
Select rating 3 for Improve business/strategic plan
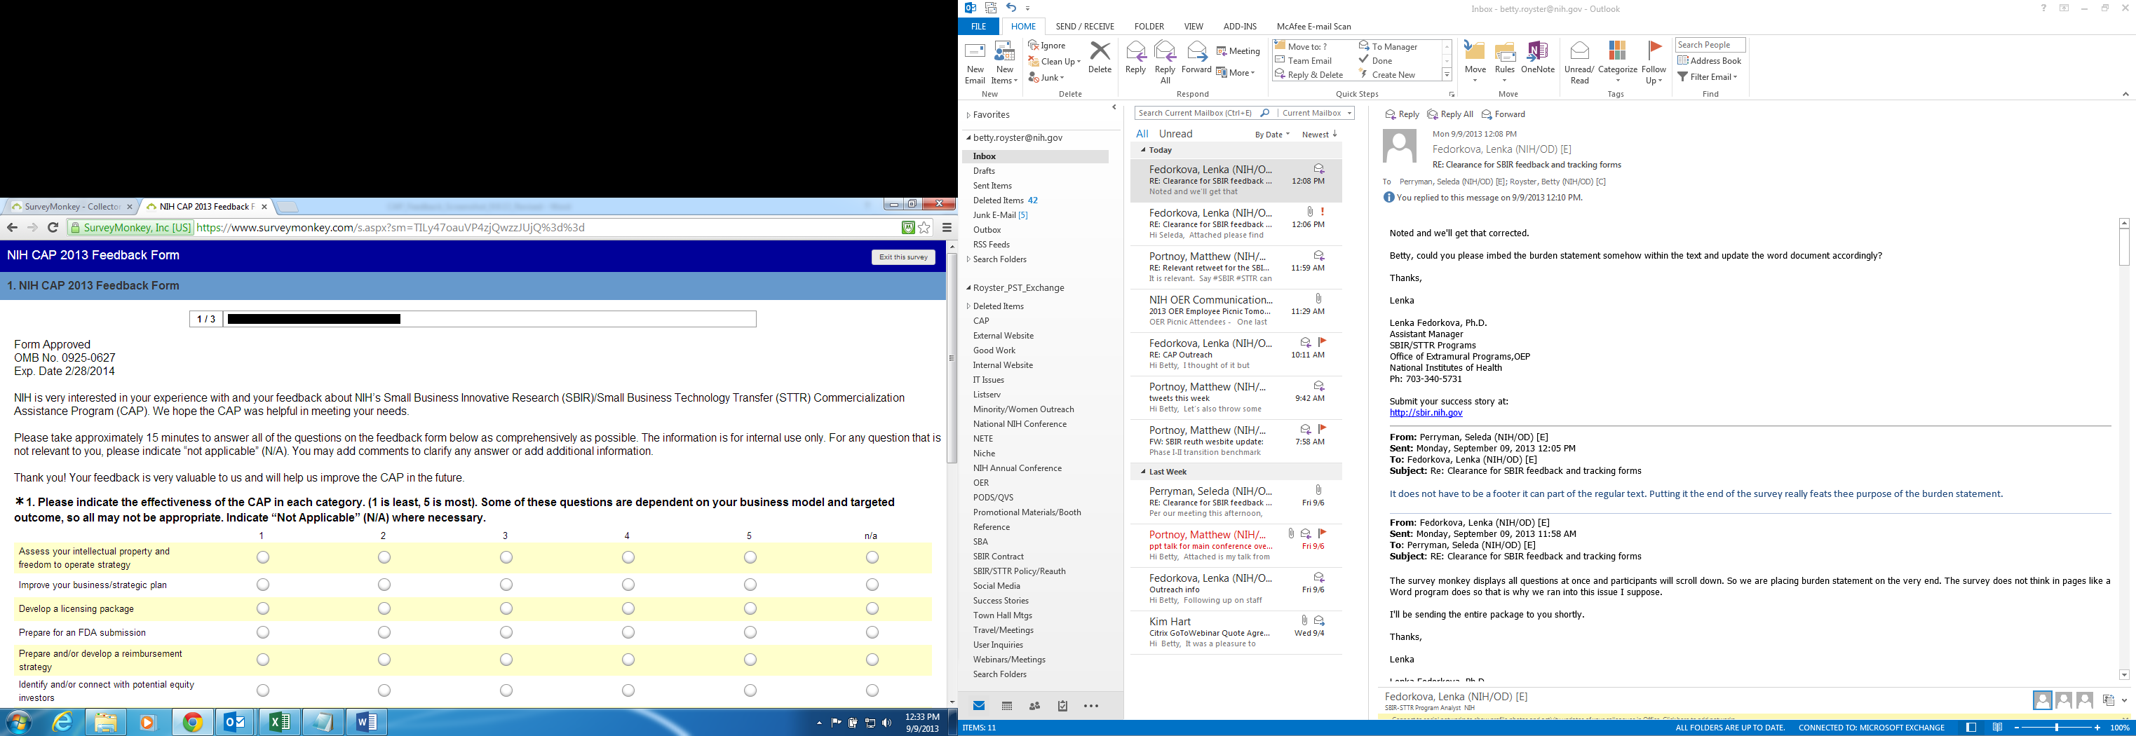506,585
